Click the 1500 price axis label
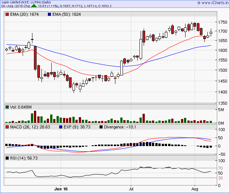This screenshot has height=193, width=230. coord(222,70)
